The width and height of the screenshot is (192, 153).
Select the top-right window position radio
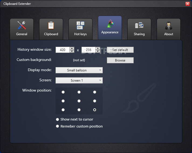pyautogui.click(x=95, y=92)
